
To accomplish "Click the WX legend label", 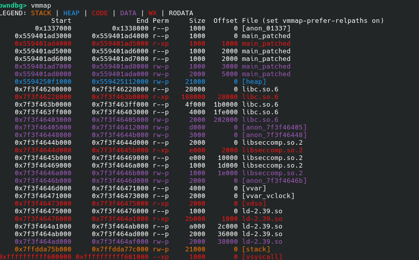I will click(x=153, y=13).
